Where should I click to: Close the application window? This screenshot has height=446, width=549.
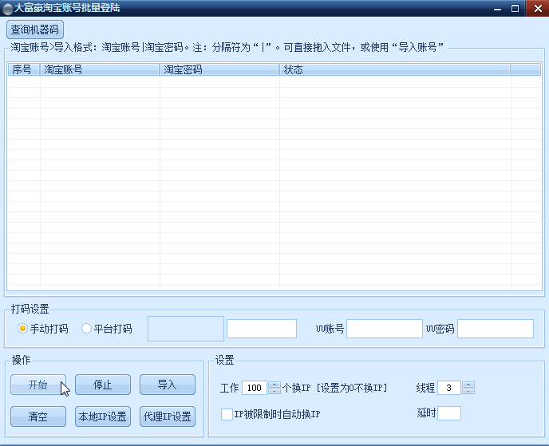point(538,9)
